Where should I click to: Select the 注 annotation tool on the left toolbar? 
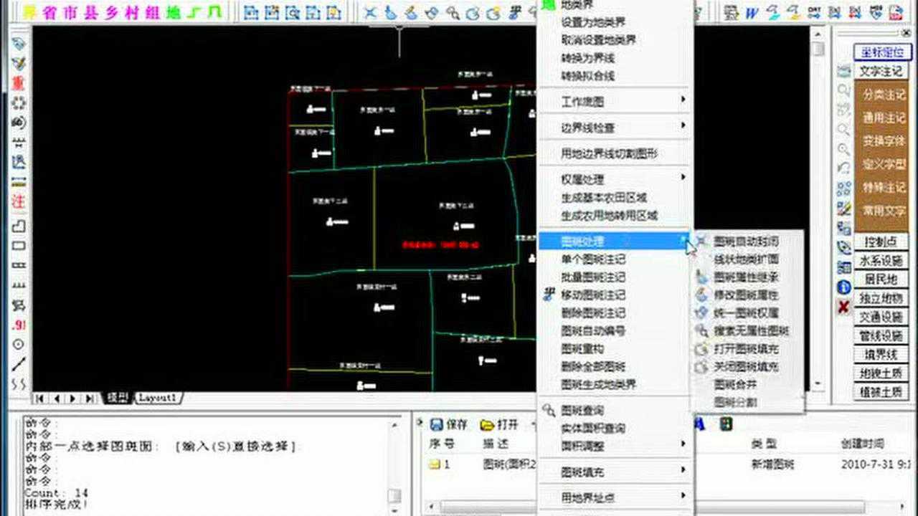coord(17,201)
